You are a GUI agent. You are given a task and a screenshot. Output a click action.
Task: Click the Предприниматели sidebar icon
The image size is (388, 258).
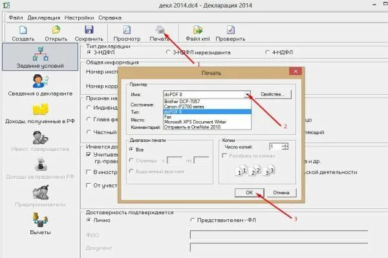(40, 192)
